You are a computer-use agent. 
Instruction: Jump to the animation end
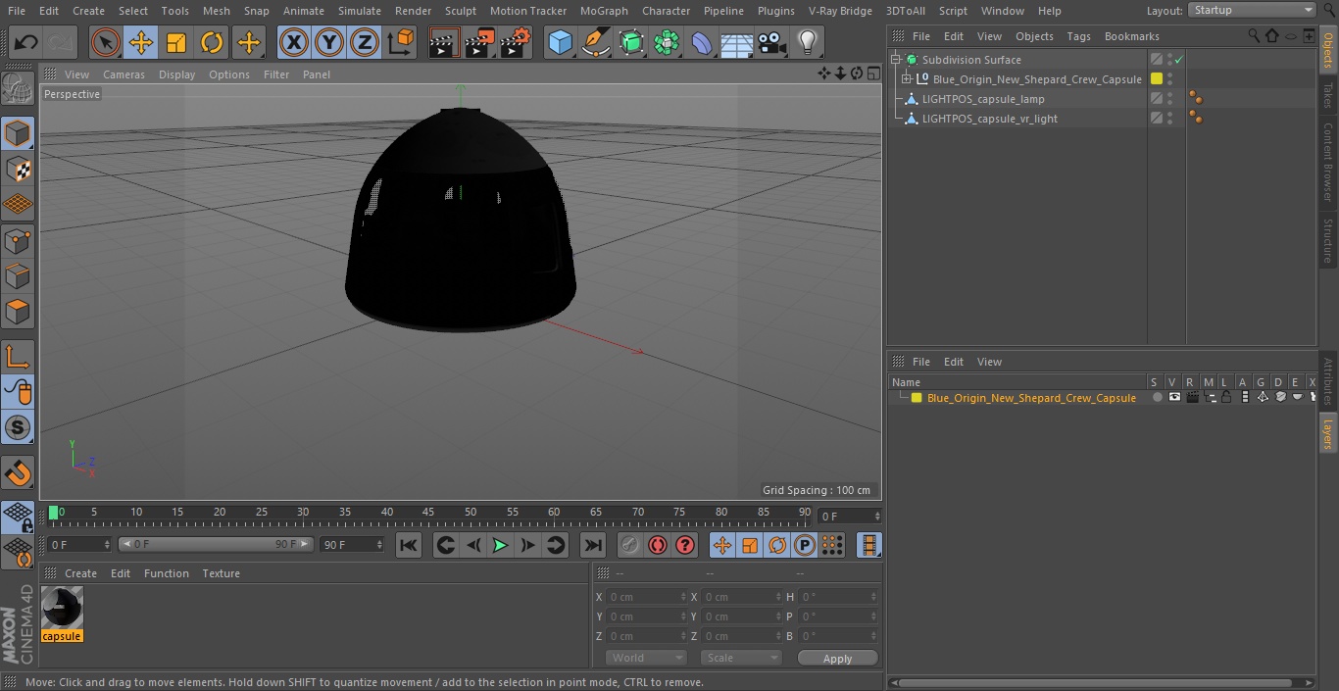pyautogui.click(x=593, y=546)
